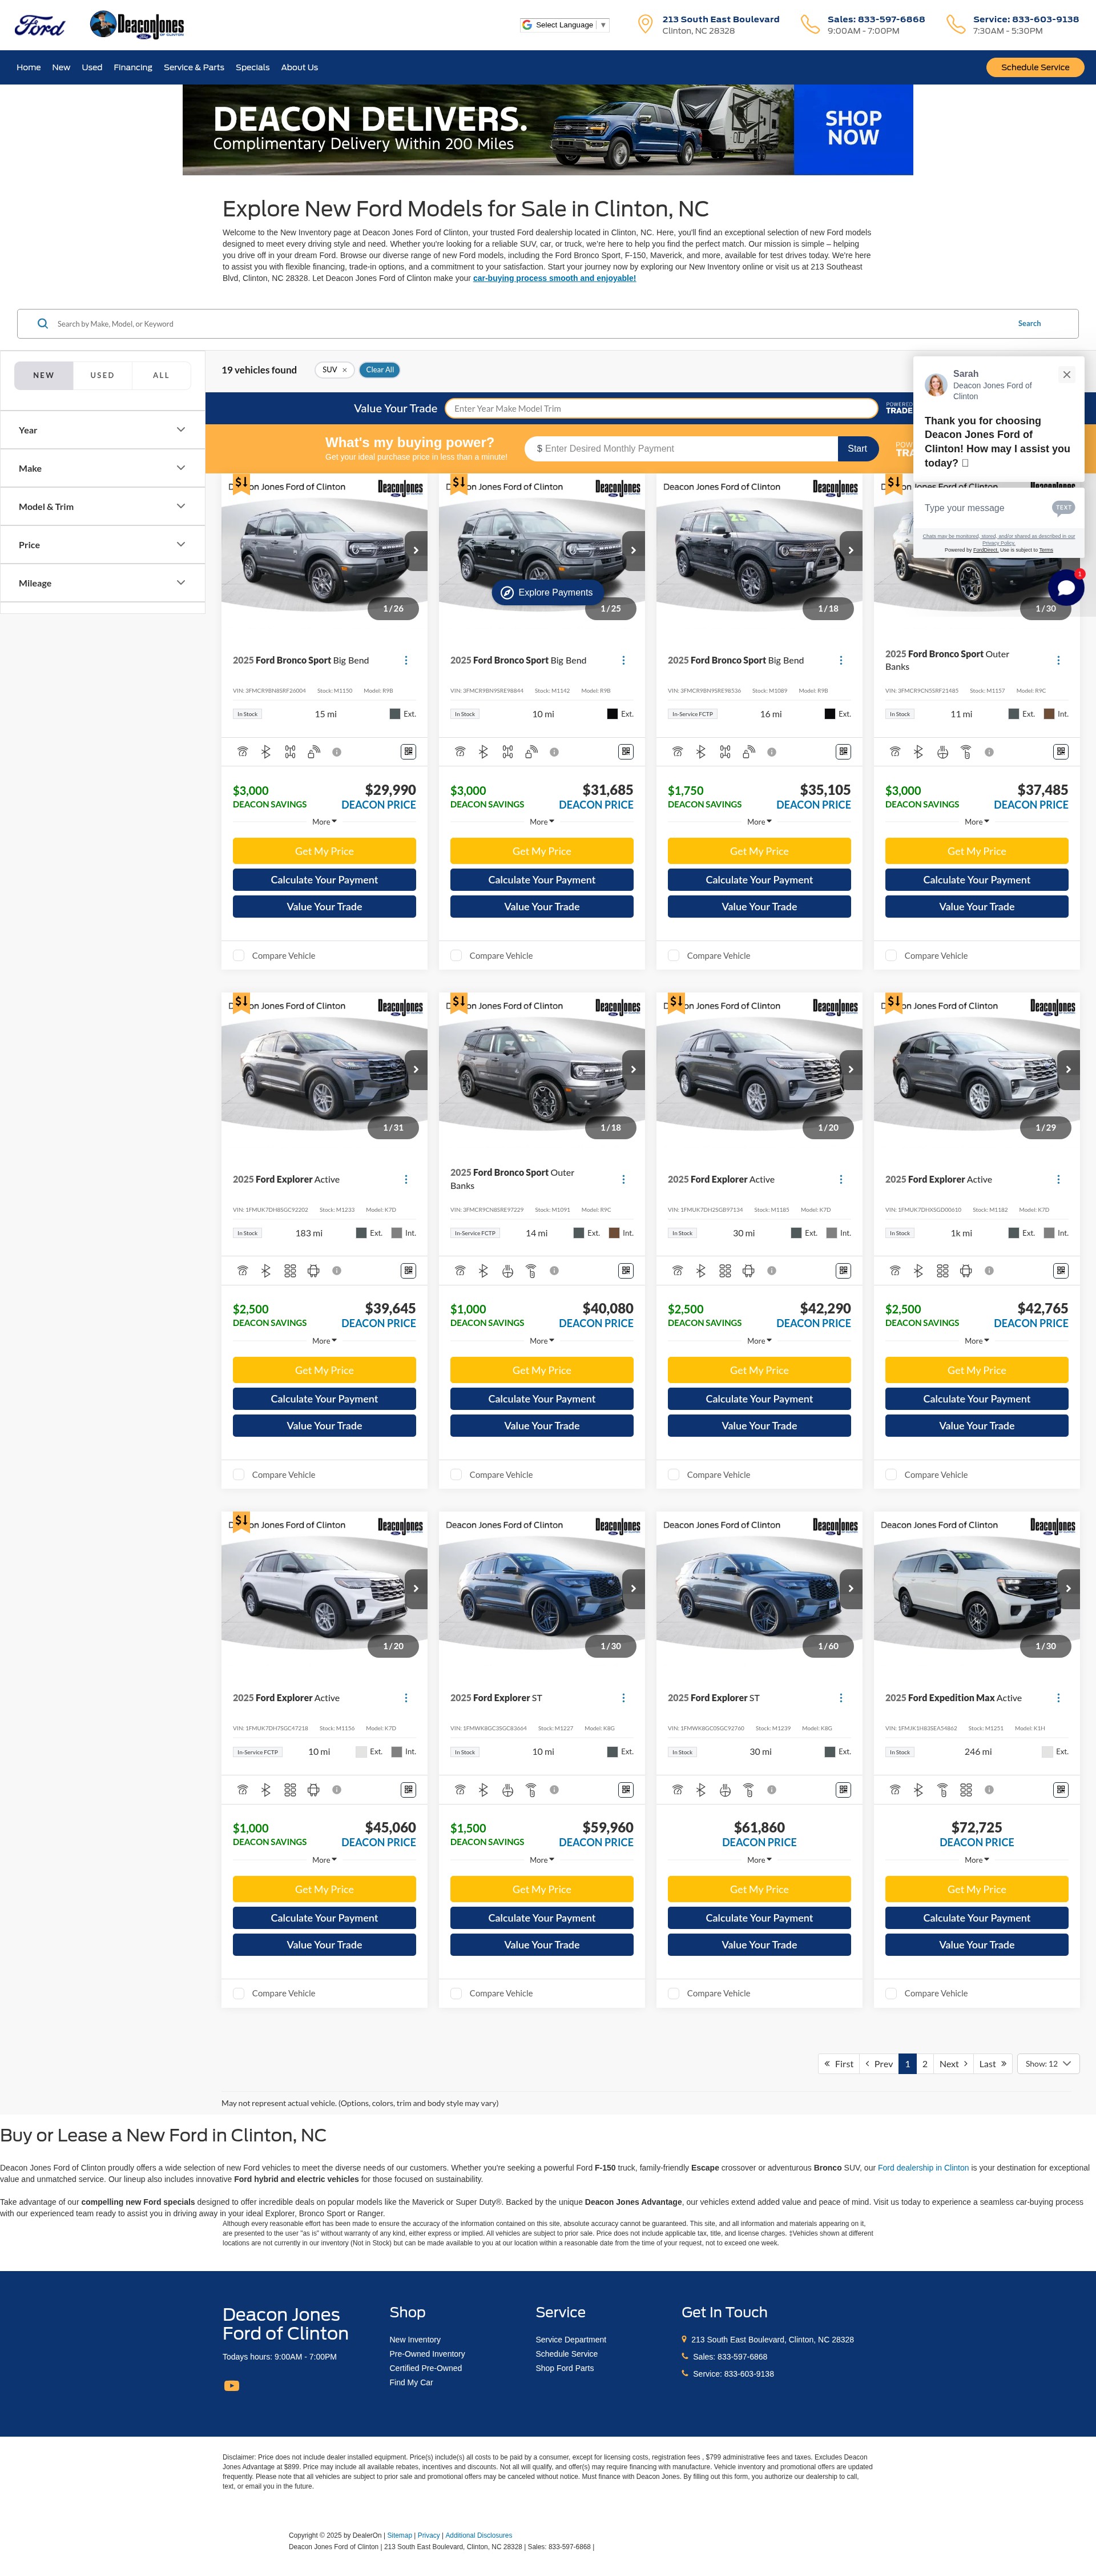
Task: Click the magnifier icon in the search bar
Action: click(42, 324)
